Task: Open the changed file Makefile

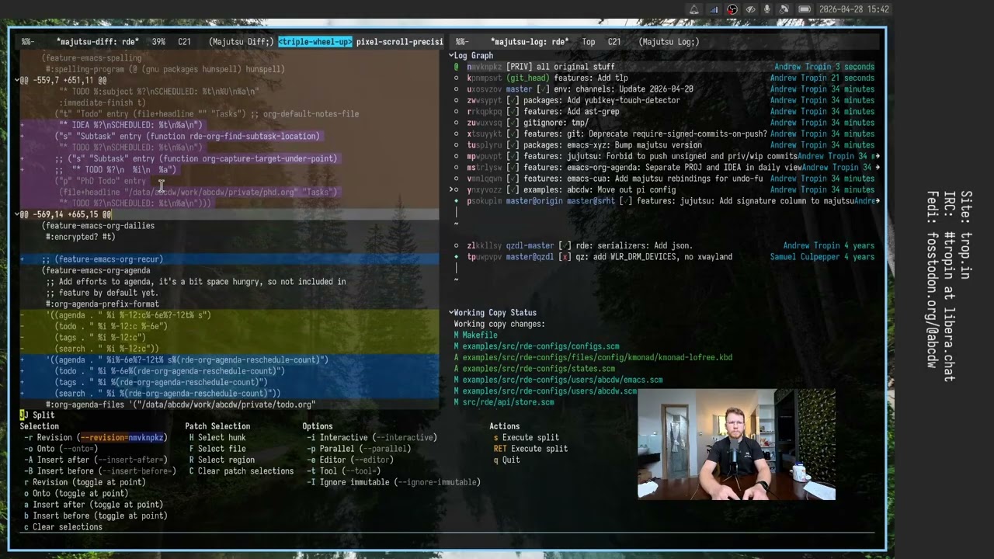Action: (x=480, y=335)
